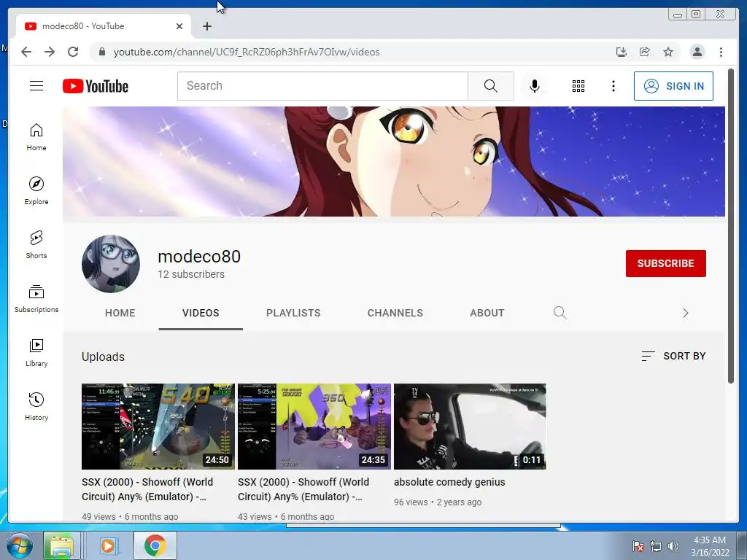
Task: View site information via the padlock icon
Action: tap(101, 52)
